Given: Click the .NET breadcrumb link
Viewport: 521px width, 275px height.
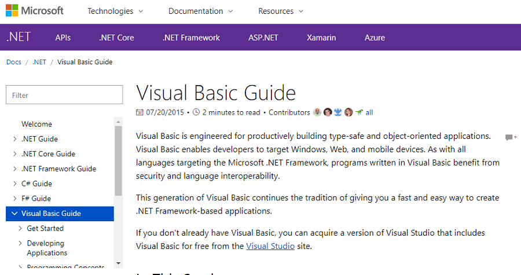Looking at the screenshot, I should pos(39,62).
